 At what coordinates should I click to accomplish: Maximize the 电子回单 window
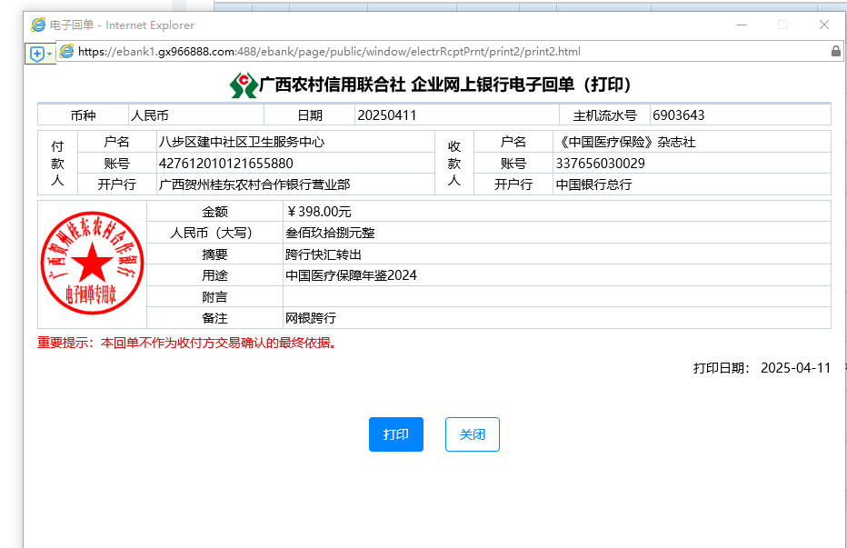tap(782, 25)
